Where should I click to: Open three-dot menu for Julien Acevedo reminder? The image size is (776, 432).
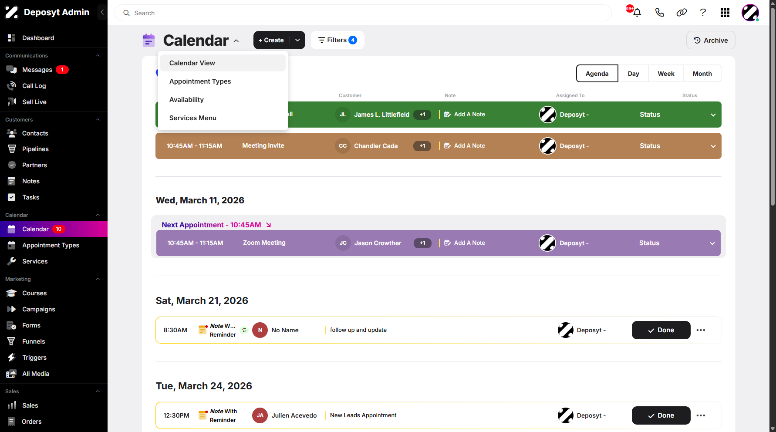[x=701, y=415]
